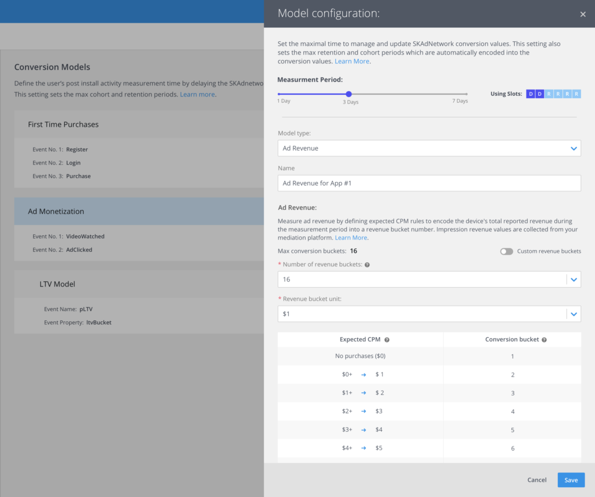
Task: Click the arrow icon in the $3+ row
Action: point(364,430)
